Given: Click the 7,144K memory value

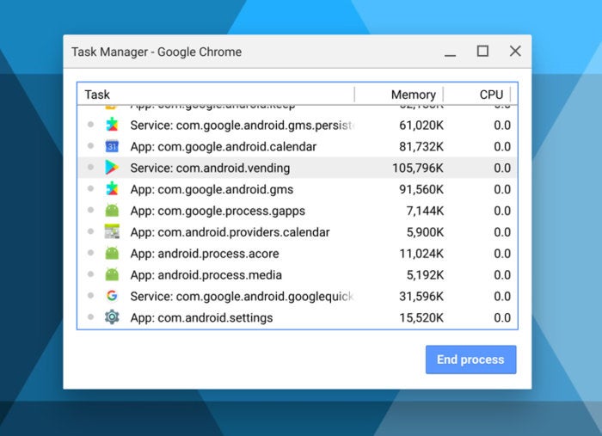Looking at the screenshot, I should pyautogui.click(x=425, y=211).
